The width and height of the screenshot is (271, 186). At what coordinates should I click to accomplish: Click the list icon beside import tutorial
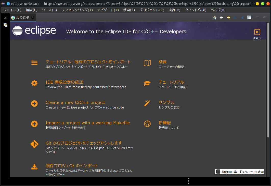tap(34, 63)
